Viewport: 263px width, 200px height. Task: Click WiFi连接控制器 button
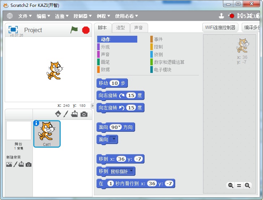click(220, 27)
